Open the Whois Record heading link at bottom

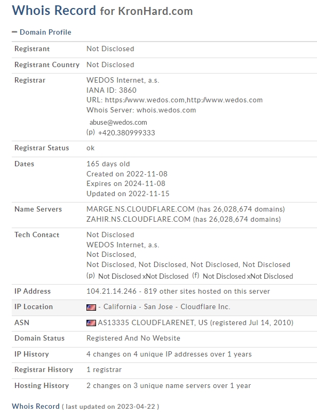pyautogui.click(x=36, y=406)
